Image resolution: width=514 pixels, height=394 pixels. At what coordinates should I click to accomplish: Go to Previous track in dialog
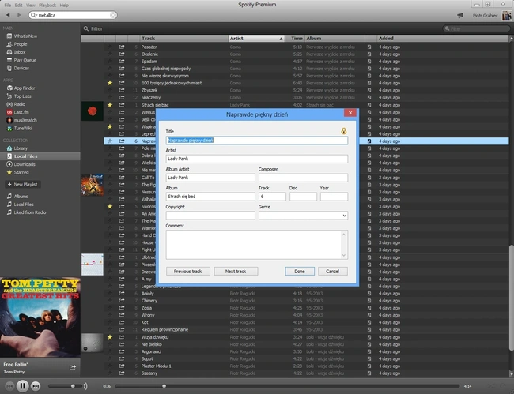pos(188,272)
